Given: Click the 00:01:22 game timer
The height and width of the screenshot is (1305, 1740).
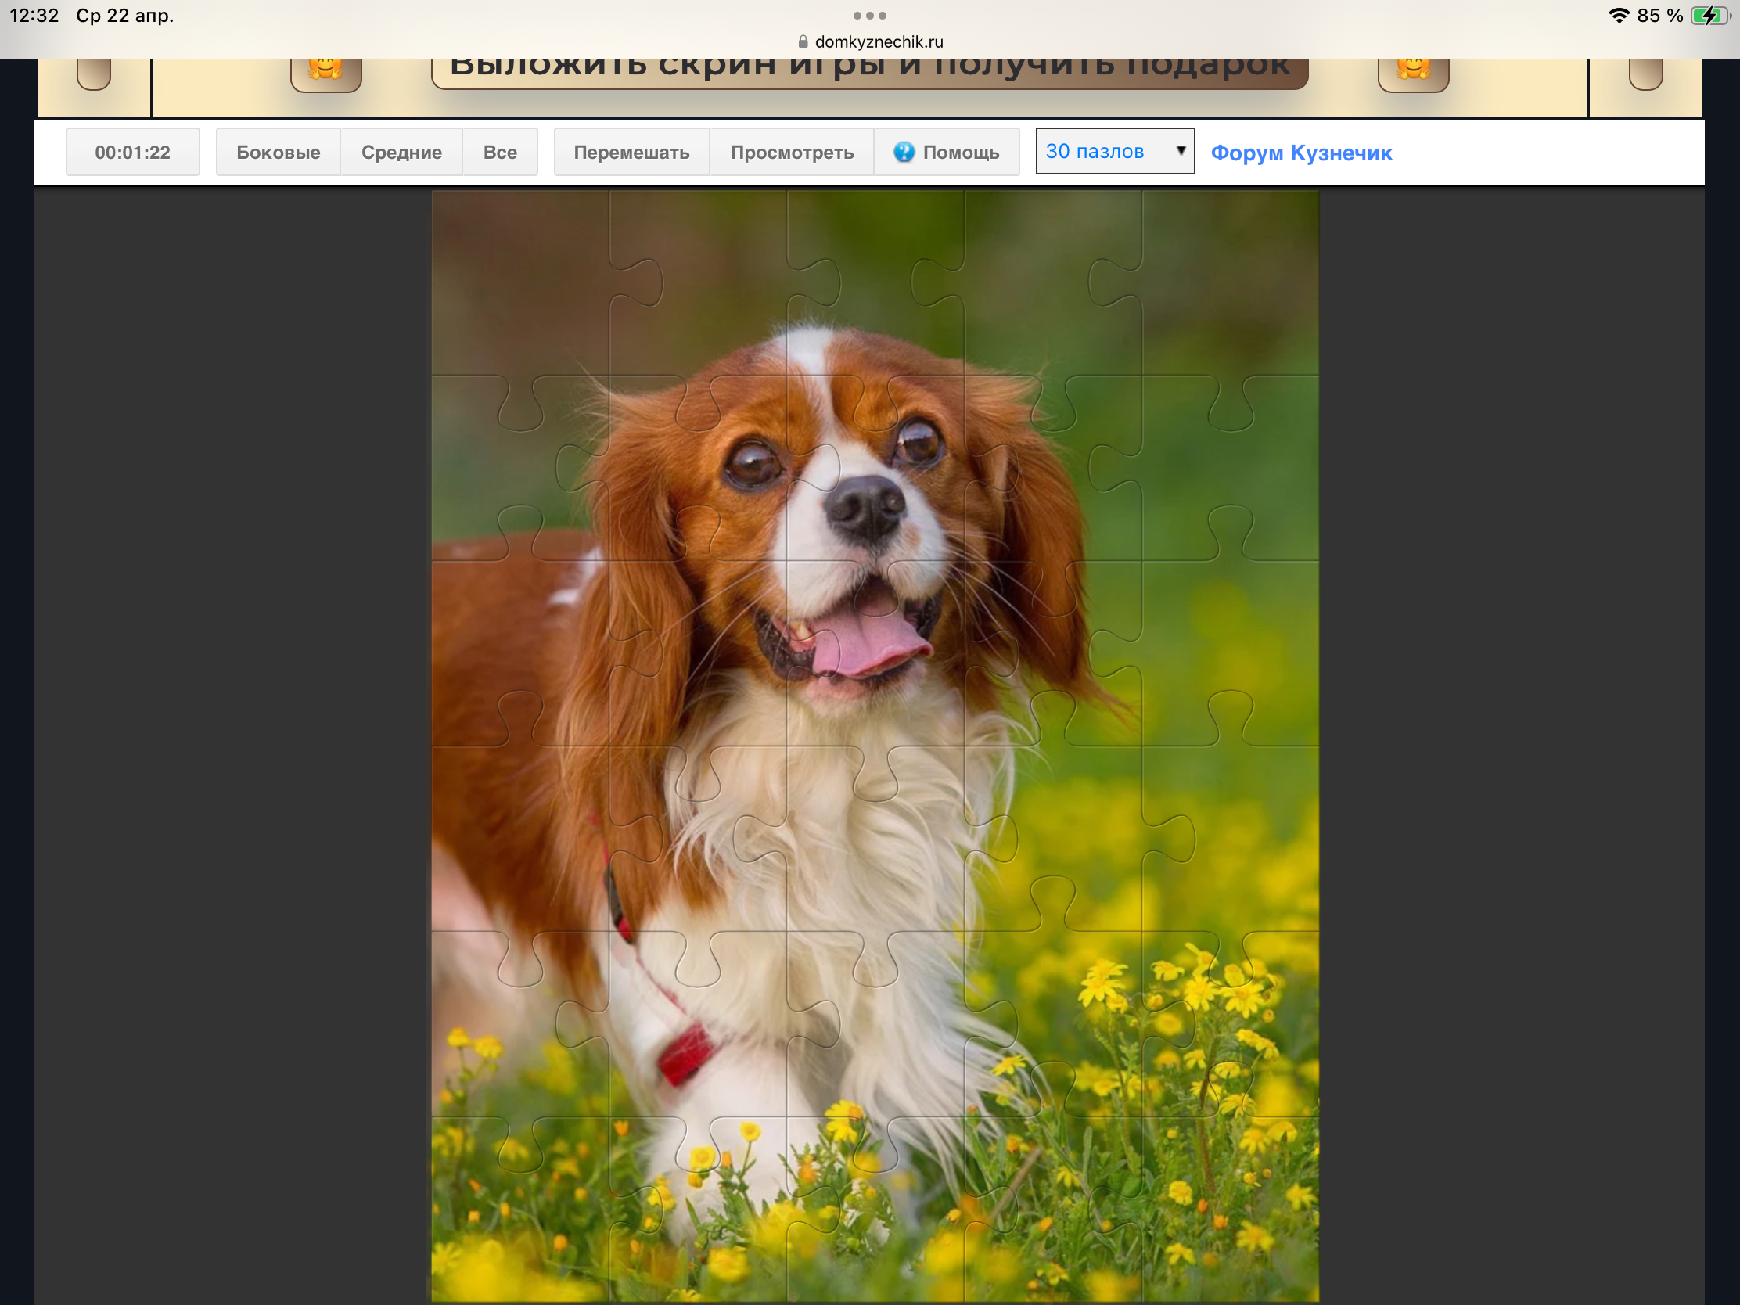Looking at the screenshot, I should (x=133, y=152).
